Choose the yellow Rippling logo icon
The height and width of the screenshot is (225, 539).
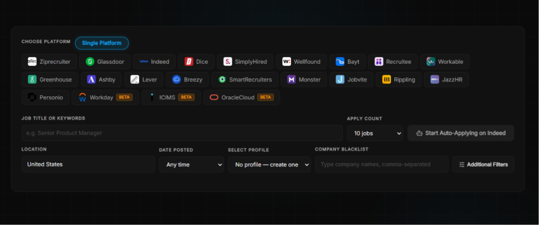(387, 80)
